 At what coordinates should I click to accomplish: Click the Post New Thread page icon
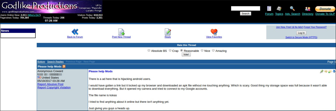click(x=121, y=32)
